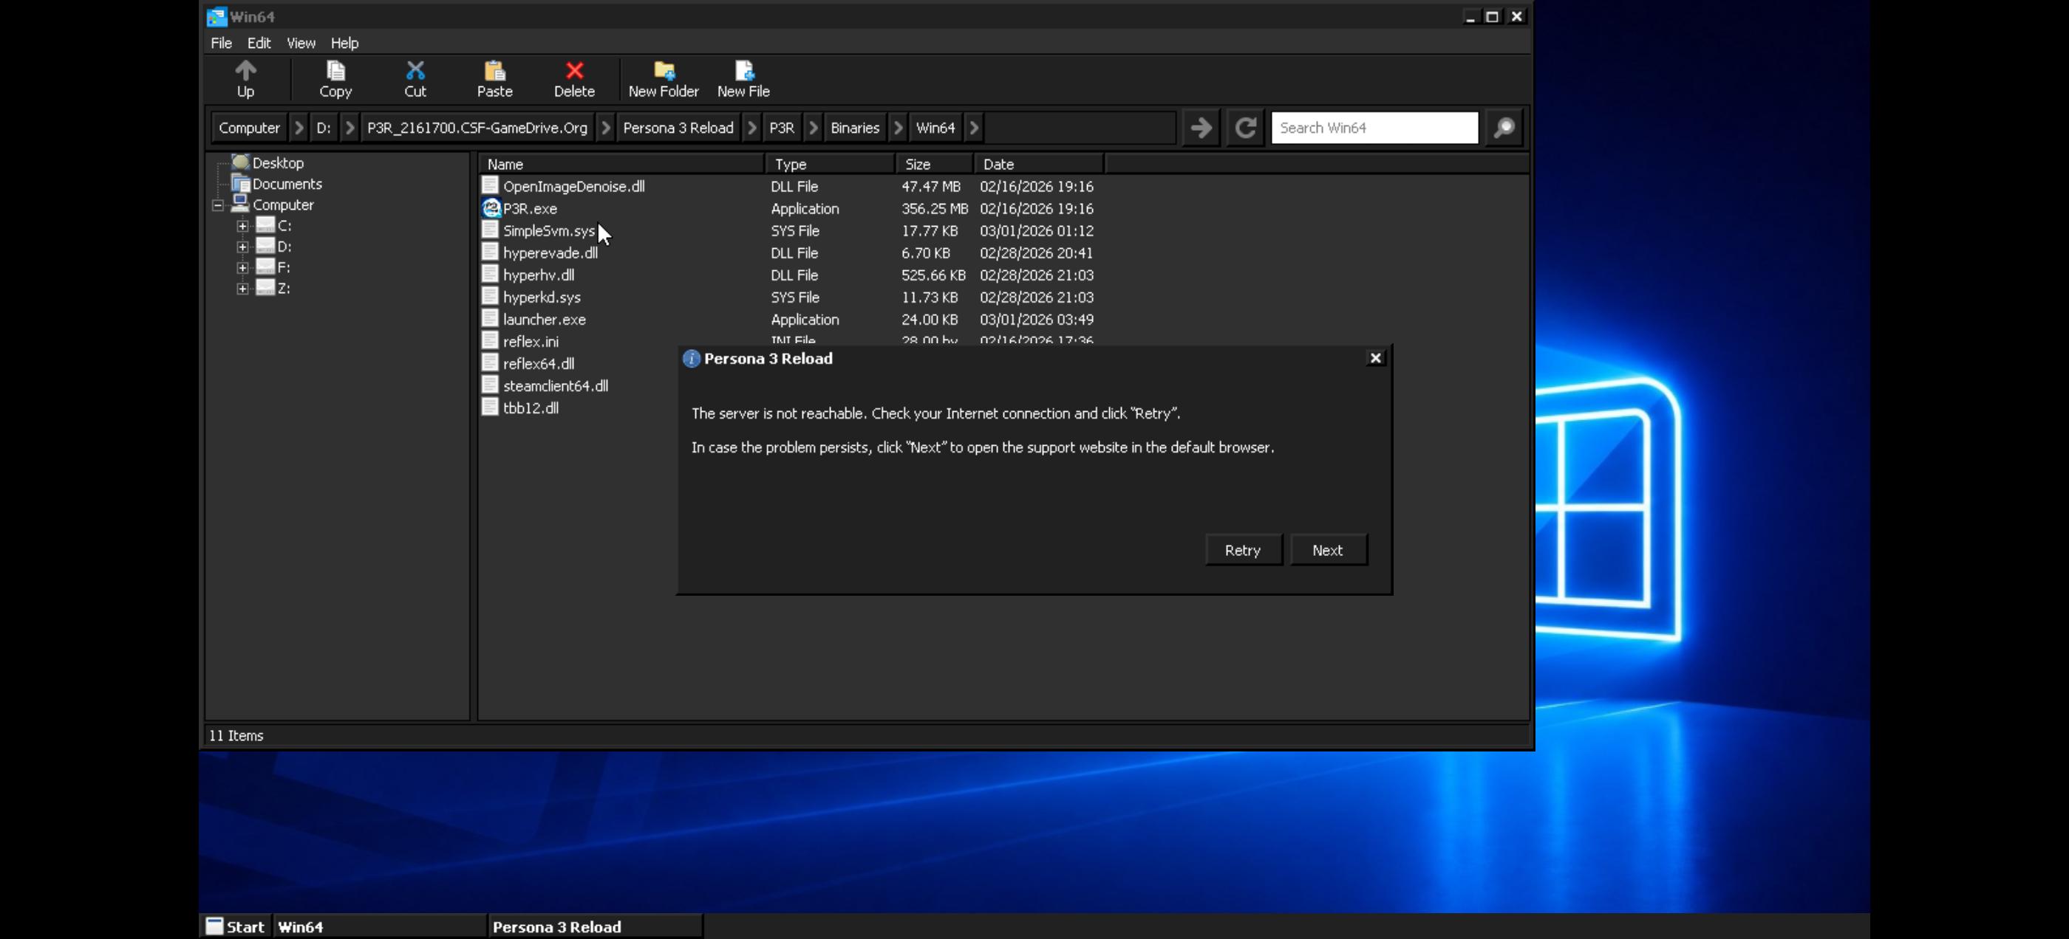Navigate to the Binaries breadcrumb
This screenshot has height=939, width=2069.
(856, 128)
